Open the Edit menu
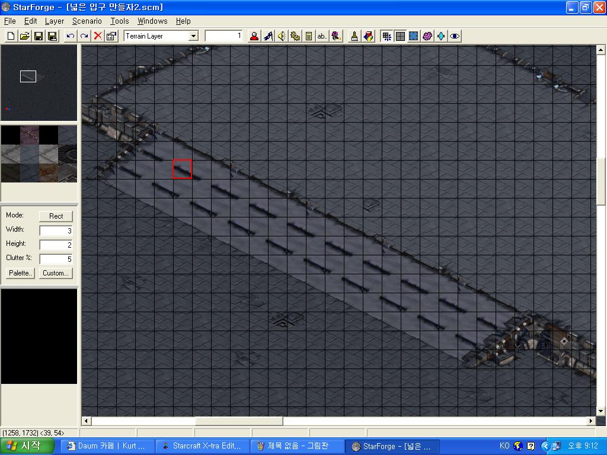 (31, 21)
